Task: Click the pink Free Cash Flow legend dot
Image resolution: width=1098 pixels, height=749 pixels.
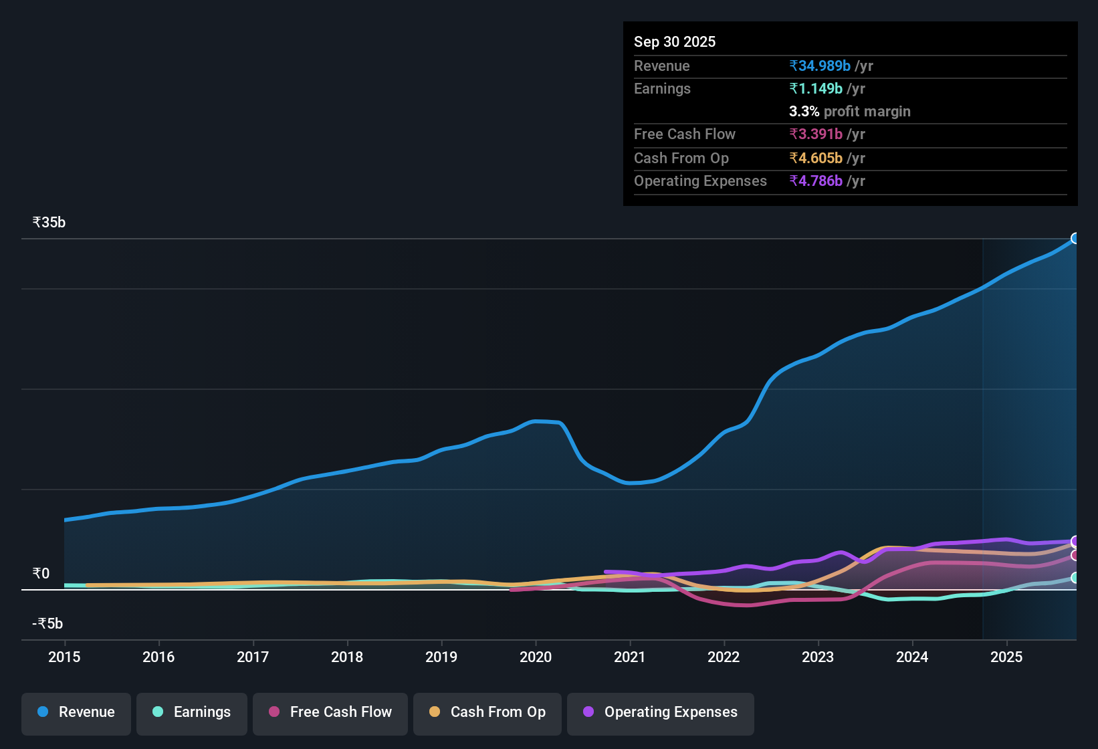Action: [273, 712]
